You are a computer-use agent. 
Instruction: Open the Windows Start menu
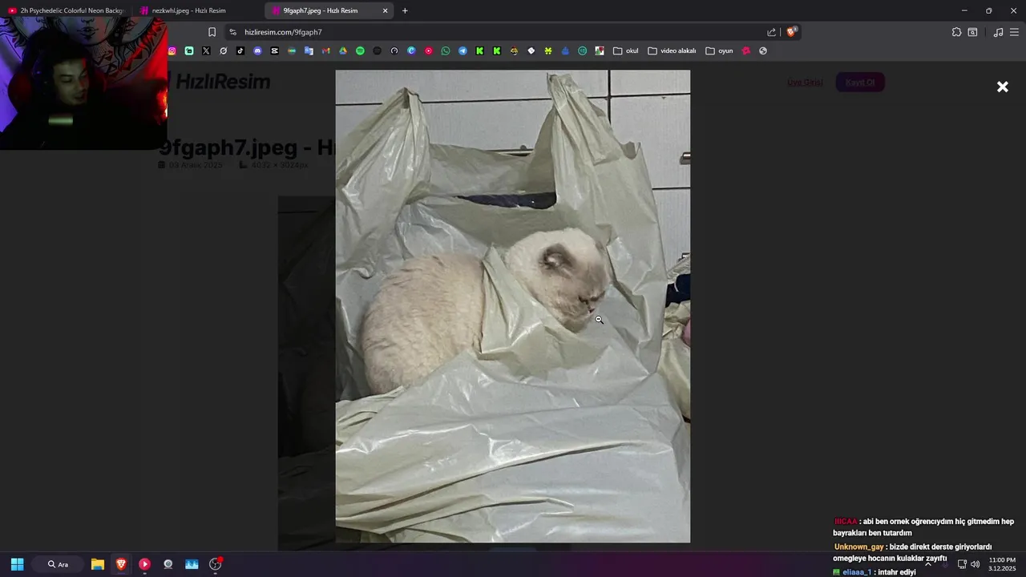[17, 564]
